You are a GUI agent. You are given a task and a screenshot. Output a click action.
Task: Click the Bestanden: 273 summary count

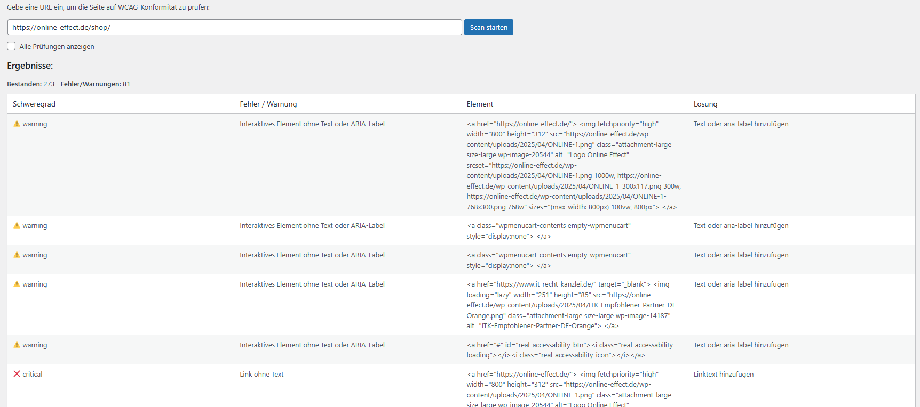(x=31, y=84)
